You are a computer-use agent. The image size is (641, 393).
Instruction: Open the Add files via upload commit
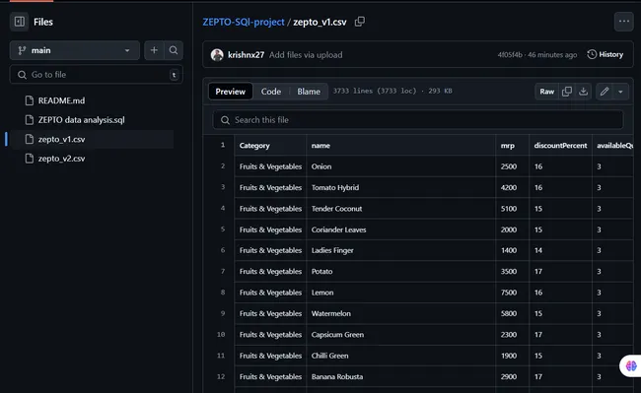306,55
